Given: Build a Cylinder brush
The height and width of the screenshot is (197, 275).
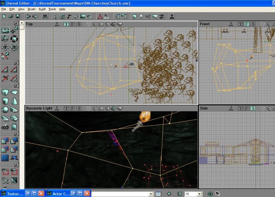Looking at the screenshot, I should point(5,101).
